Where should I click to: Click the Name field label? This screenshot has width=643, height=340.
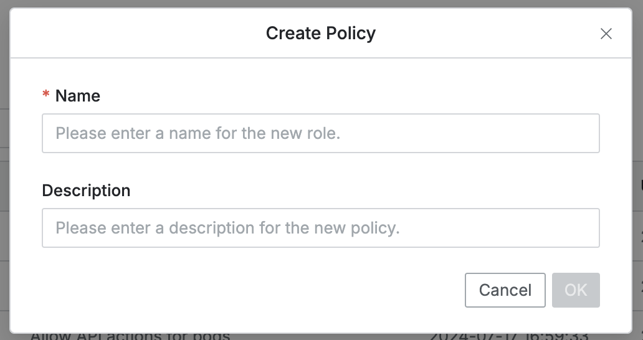tap(78, 95)
